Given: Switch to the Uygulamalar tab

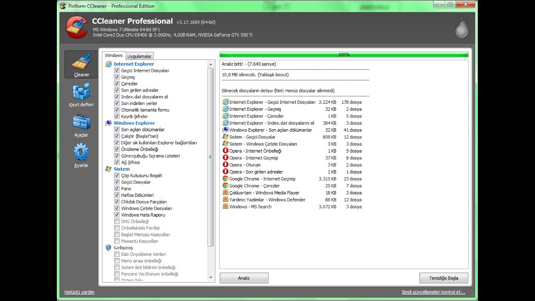Looking at the screenshot, I should coord(140,56).
